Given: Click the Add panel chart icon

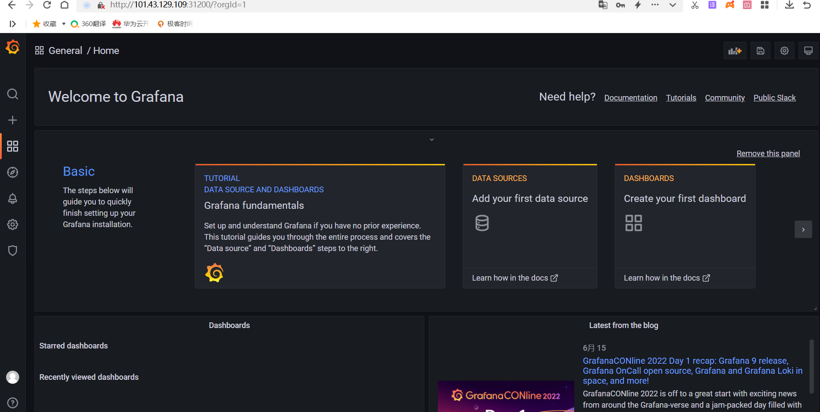Looking at the screenshot, I should [735, 51].
